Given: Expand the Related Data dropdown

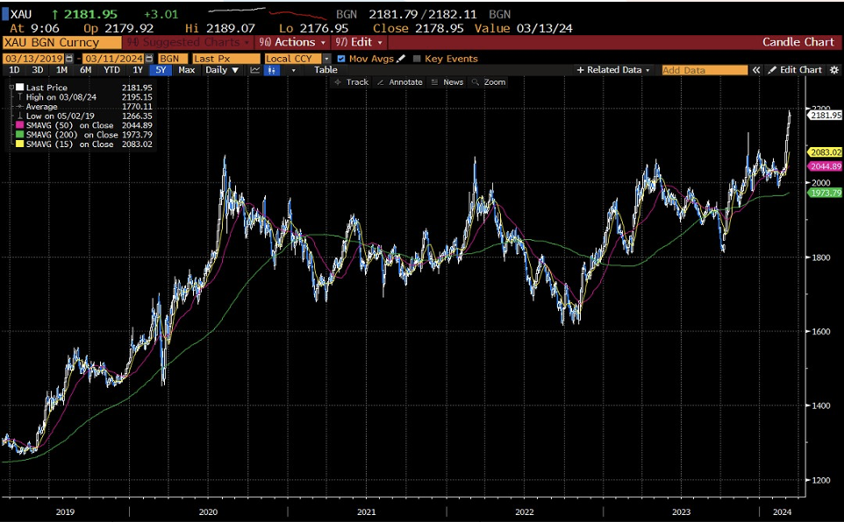Looking at the screenshot, I should point(613,70).
